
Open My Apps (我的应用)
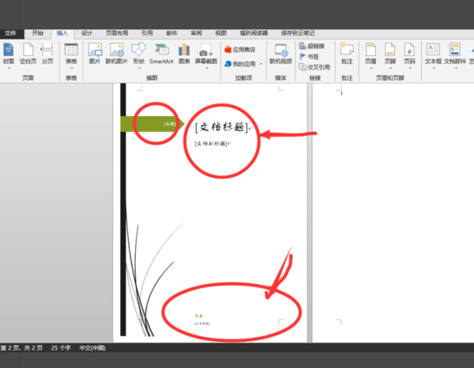pos(240,64)
